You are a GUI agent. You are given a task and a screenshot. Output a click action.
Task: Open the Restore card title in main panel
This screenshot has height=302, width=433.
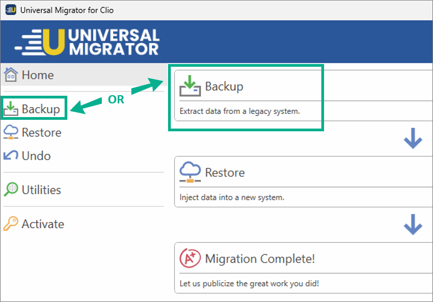(225, 172)
